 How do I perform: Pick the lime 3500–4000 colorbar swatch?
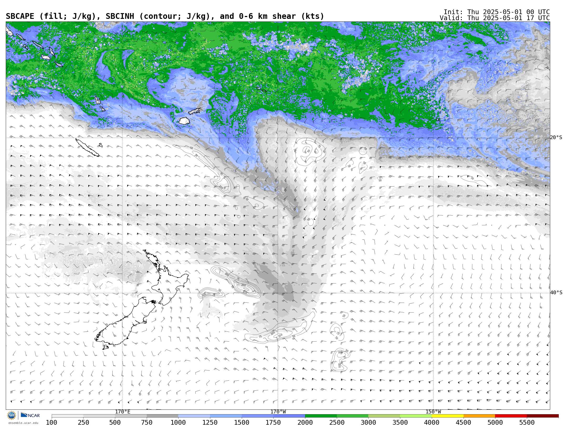pyautogui.click(x=416, y=416)
